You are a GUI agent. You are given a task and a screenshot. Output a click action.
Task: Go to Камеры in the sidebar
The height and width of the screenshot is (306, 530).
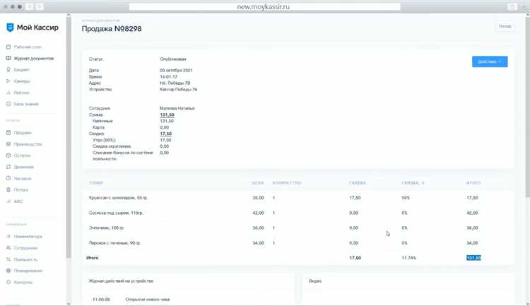[x=23, y=81]
